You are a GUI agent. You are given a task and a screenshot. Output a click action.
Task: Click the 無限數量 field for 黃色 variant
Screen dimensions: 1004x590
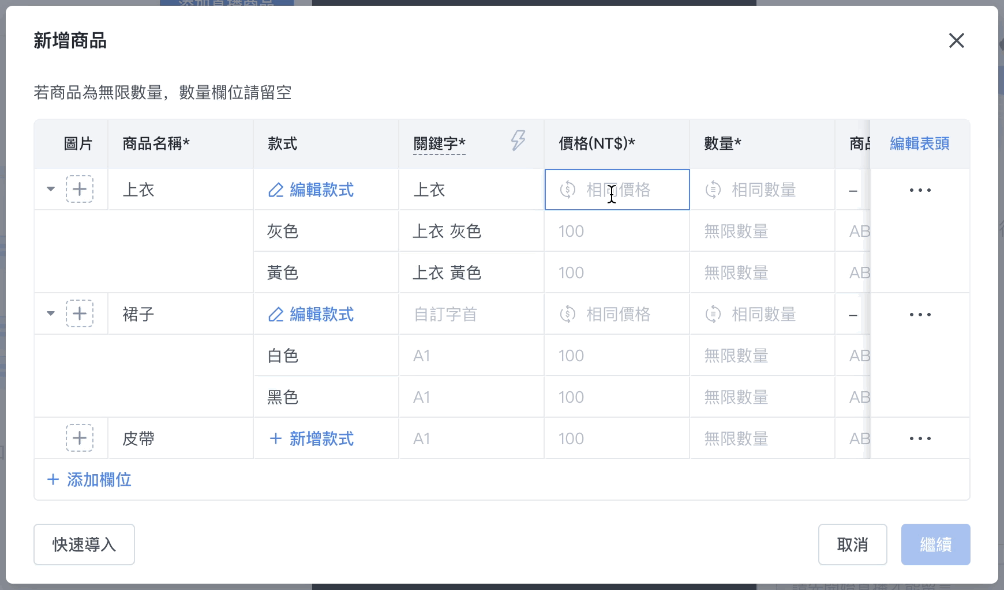pos(762,273)
